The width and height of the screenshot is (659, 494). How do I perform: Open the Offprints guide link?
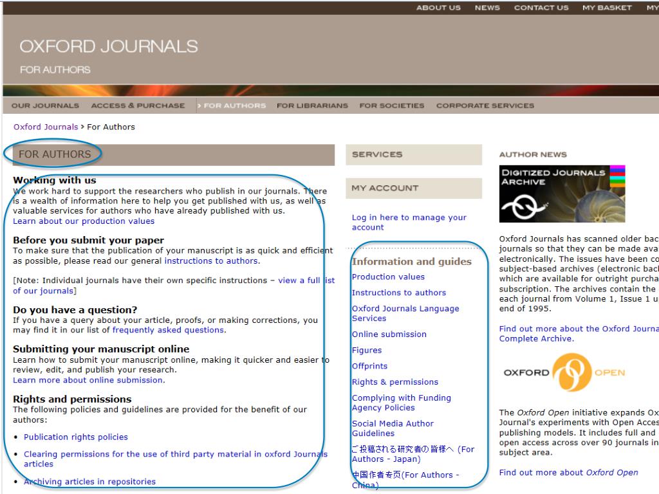[x=369, y=366]
